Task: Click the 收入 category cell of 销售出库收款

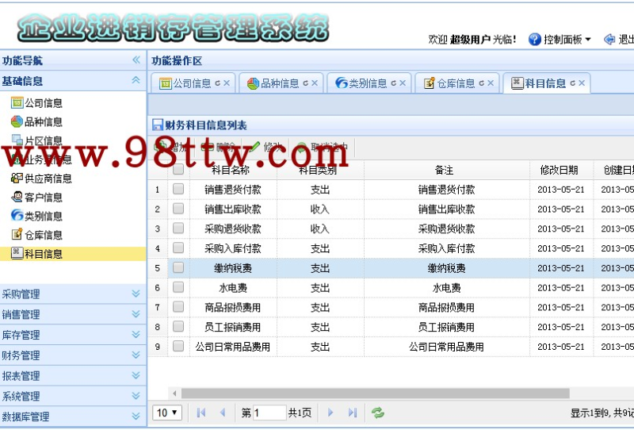Action: 321,209
